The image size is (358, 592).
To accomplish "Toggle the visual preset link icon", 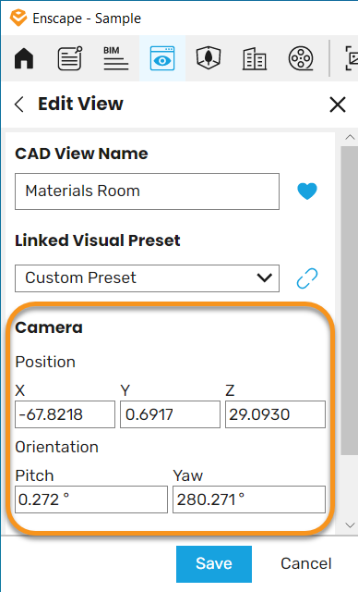I will tap(307, 278).
